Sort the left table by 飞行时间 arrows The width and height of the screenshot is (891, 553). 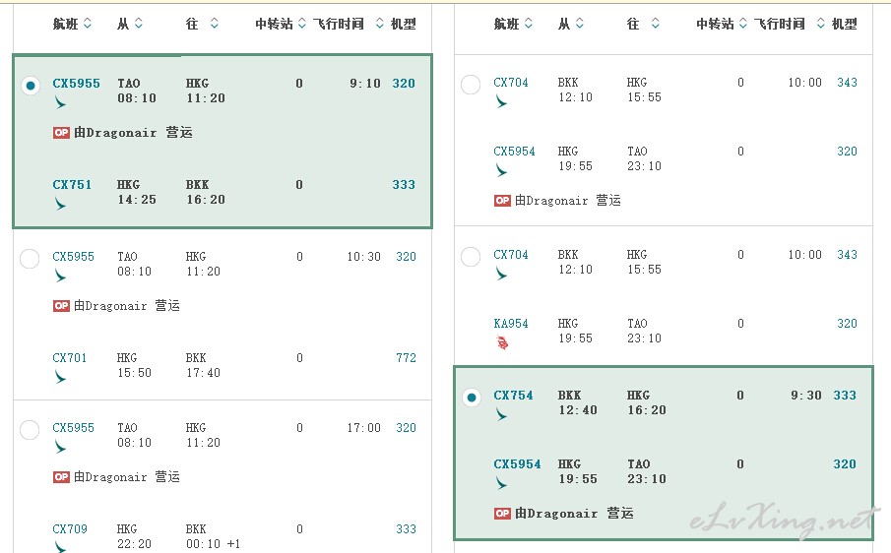(380, 24)
